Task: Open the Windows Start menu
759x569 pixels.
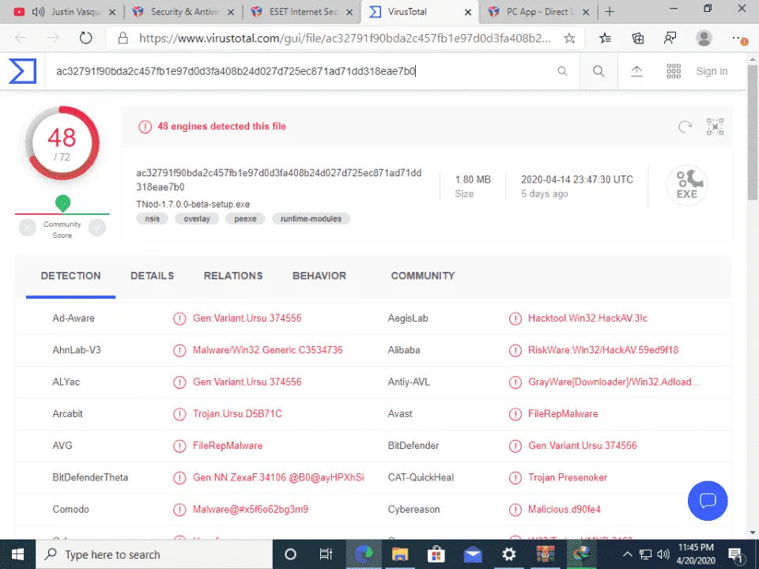Action: click(18, 555)
